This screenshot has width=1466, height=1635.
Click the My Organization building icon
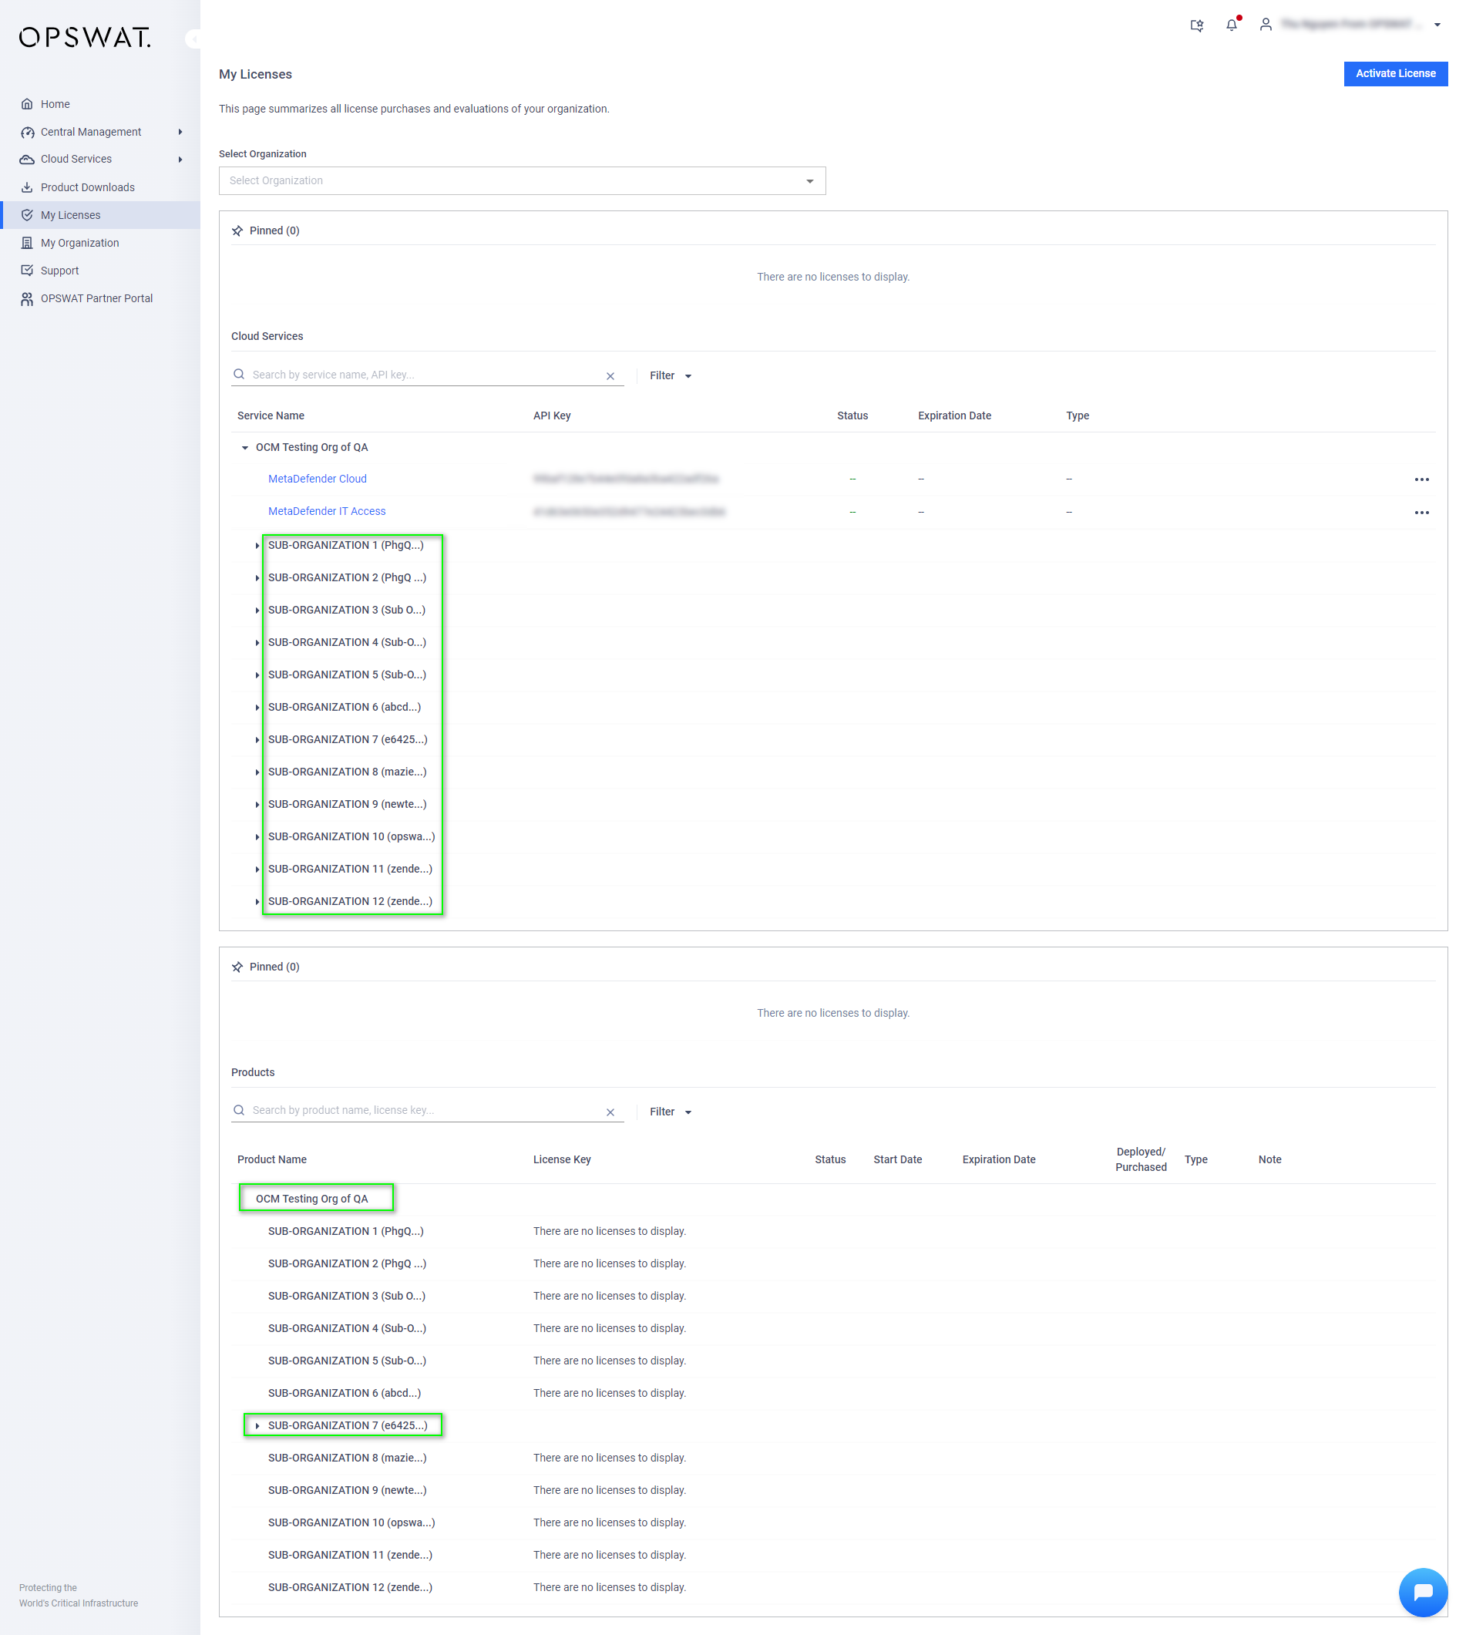[x=26, y=244]
